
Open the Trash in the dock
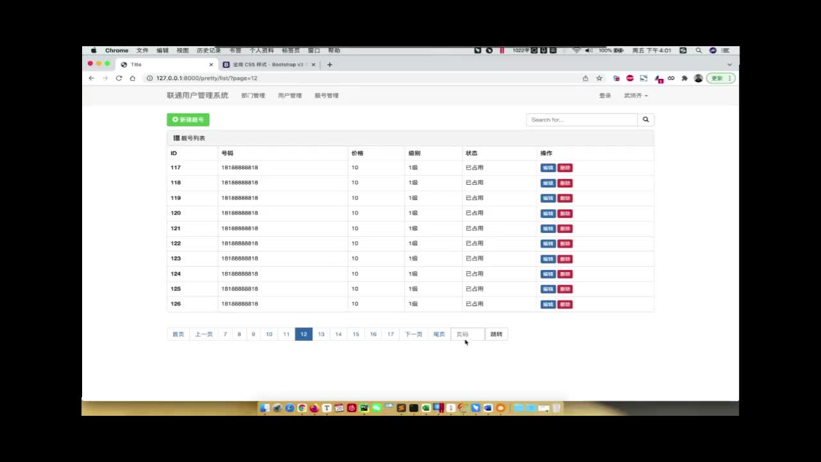click(556, 407)
